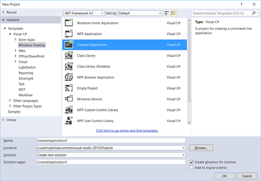Viewport: 261px width, 181px height.
Task: Expand the Cloud tree node
Action: point(16,62)
